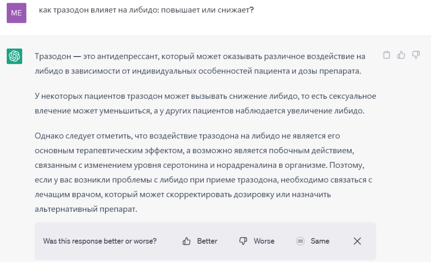Copy the response with the clipboard icon
The width and height of the screenshot is (431, 262).
[387, 55]
